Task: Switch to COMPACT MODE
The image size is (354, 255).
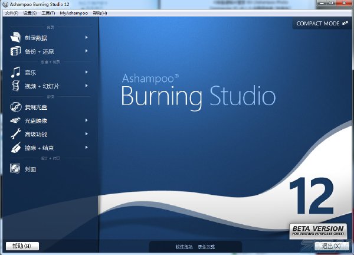Action: (x=322, y=23)
